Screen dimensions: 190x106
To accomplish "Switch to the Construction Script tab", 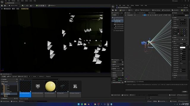I will pyautogui.click(x=141, y=13).
